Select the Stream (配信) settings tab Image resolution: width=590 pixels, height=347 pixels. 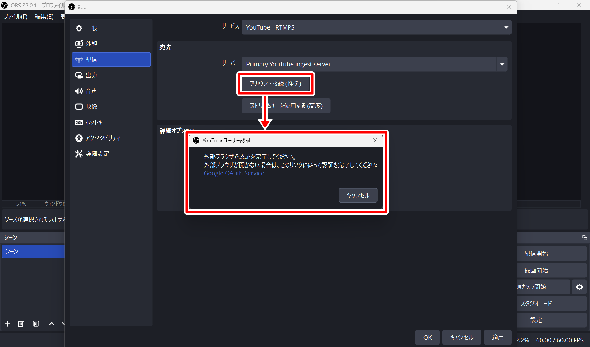111,60
